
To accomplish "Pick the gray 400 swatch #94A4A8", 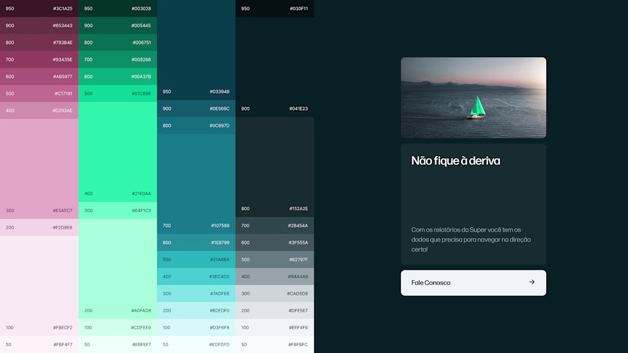I will point(275,277).
